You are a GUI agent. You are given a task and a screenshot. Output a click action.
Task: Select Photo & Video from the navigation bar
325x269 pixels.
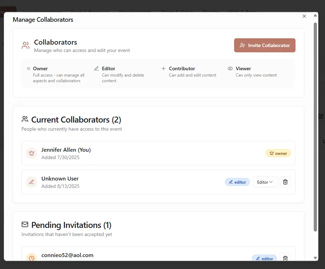177,12
